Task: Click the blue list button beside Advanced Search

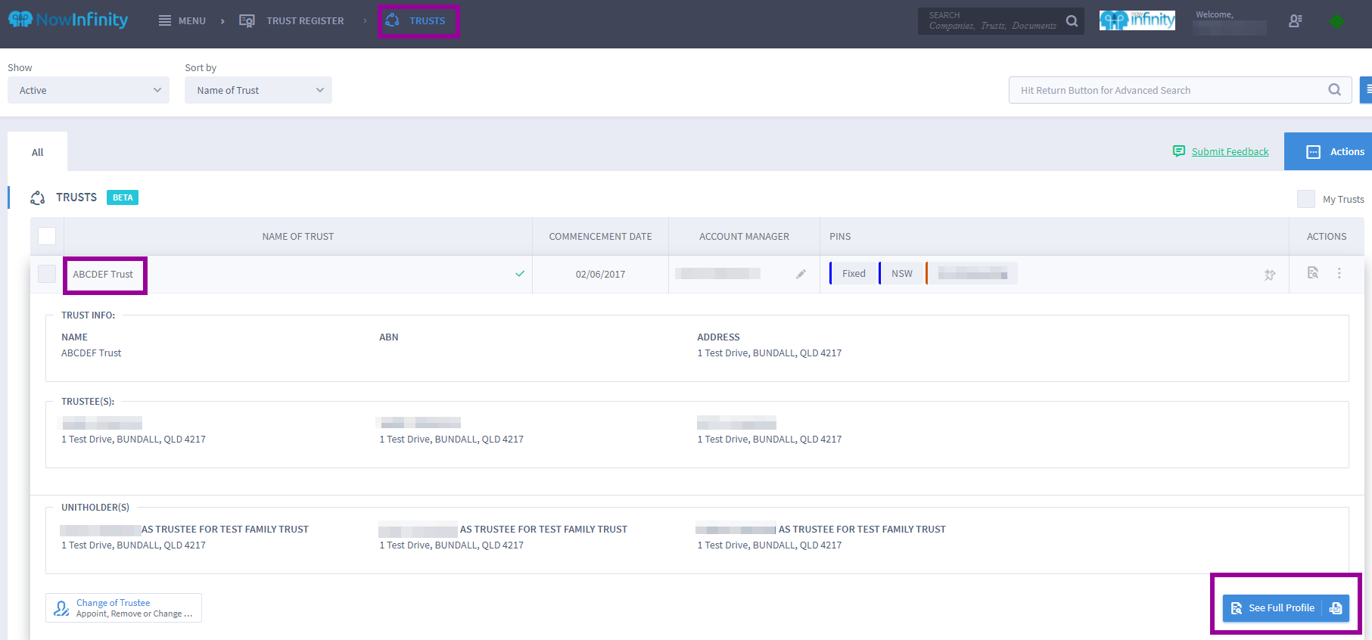Action: point(1366,90)
